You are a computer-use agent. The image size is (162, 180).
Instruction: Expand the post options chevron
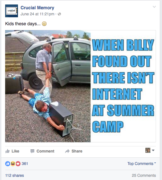coord(154,7)
